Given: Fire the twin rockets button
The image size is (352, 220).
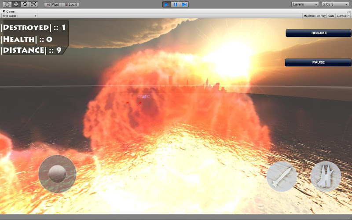Looking at the screenshot, I should (326, 176).
